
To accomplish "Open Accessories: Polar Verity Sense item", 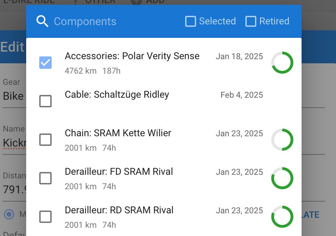I will click(x=132, y=56).
